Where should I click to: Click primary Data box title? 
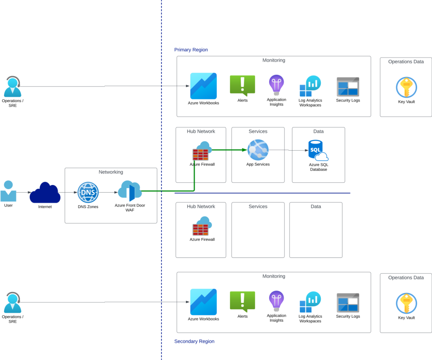pos(319,131)
